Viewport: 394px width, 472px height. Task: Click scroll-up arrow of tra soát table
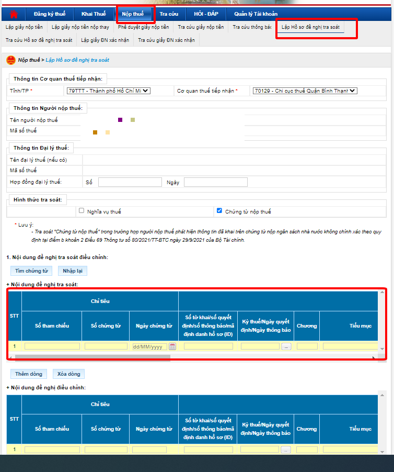click(x=382, y=293)
